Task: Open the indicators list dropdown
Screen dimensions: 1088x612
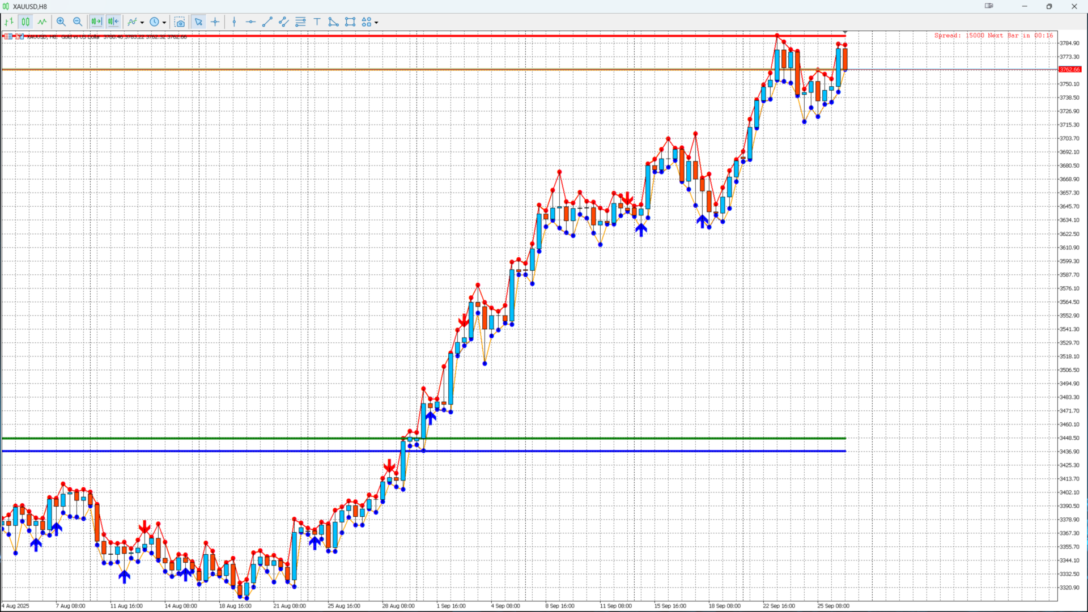Action: click(x=135, y=22)
